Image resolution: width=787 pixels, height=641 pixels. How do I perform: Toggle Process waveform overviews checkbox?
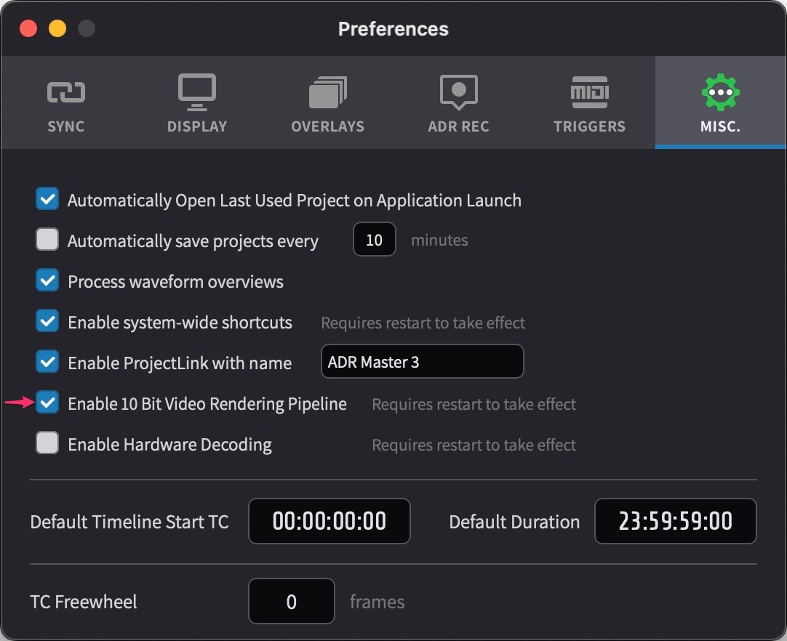point(47,280)
